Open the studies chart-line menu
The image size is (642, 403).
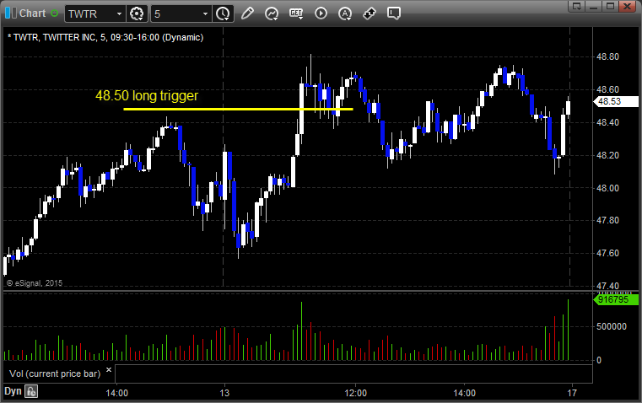pos(272,13)
